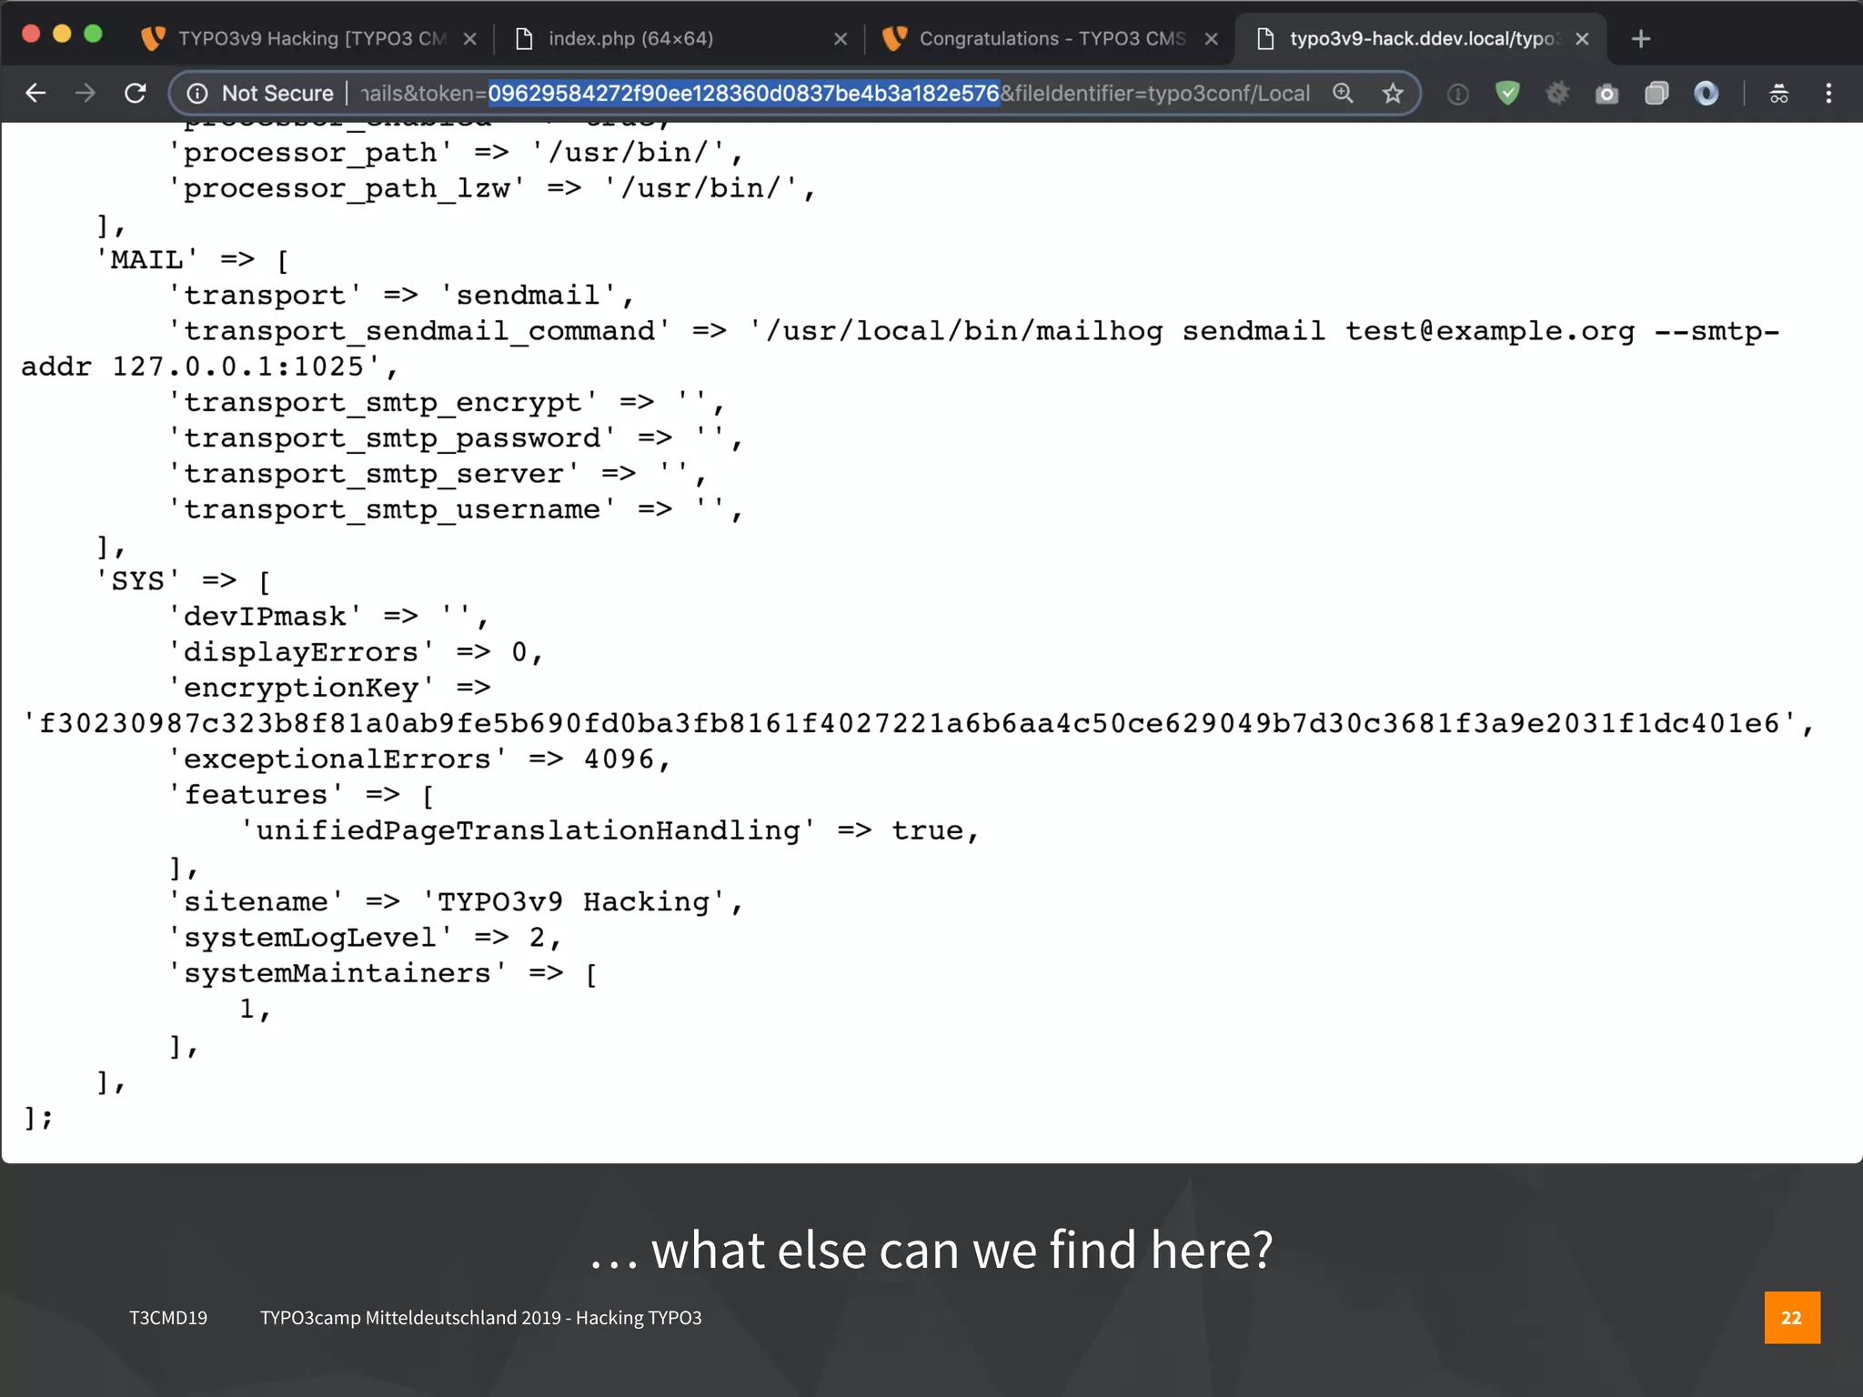This screenshot has height=1397, width=1863.
Task: Click the browser forward arrow
Action: point(86,93)
